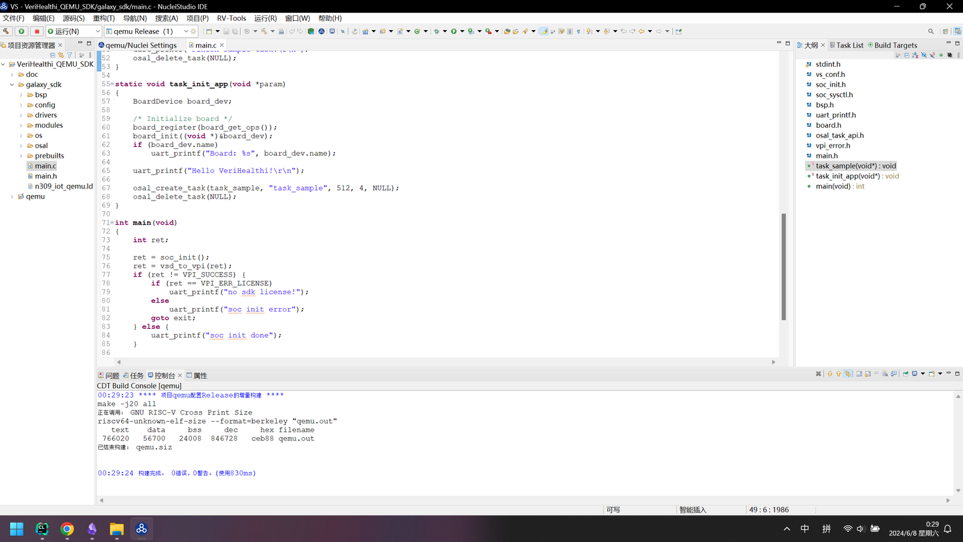This screenshot has height=542, width=963.
Task: Toggle the highlighted mark occurrences toolbar icon
Action: click(x=544, y=31)
